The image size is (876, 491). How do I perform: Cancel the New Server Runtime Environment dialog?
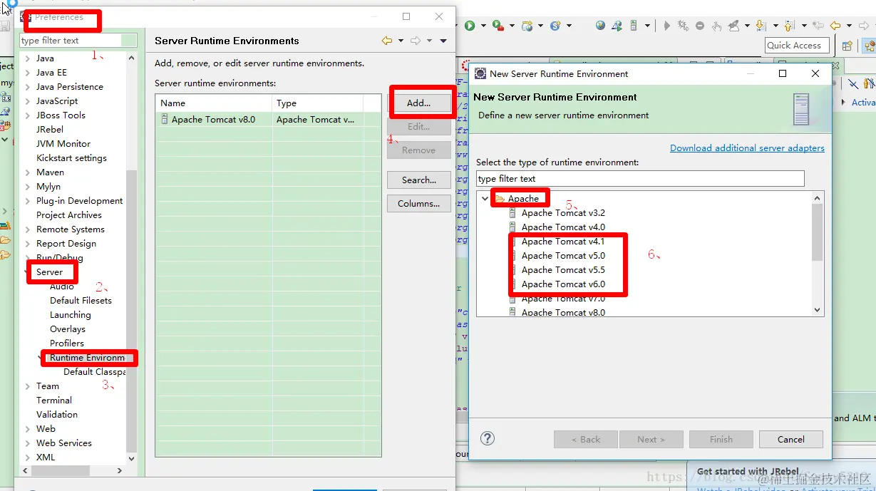pos(791,439)
